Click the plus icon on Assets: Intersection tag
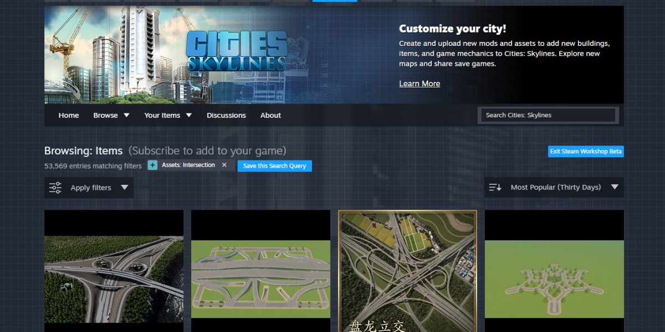The image size is (665, 332). [152, 165]
